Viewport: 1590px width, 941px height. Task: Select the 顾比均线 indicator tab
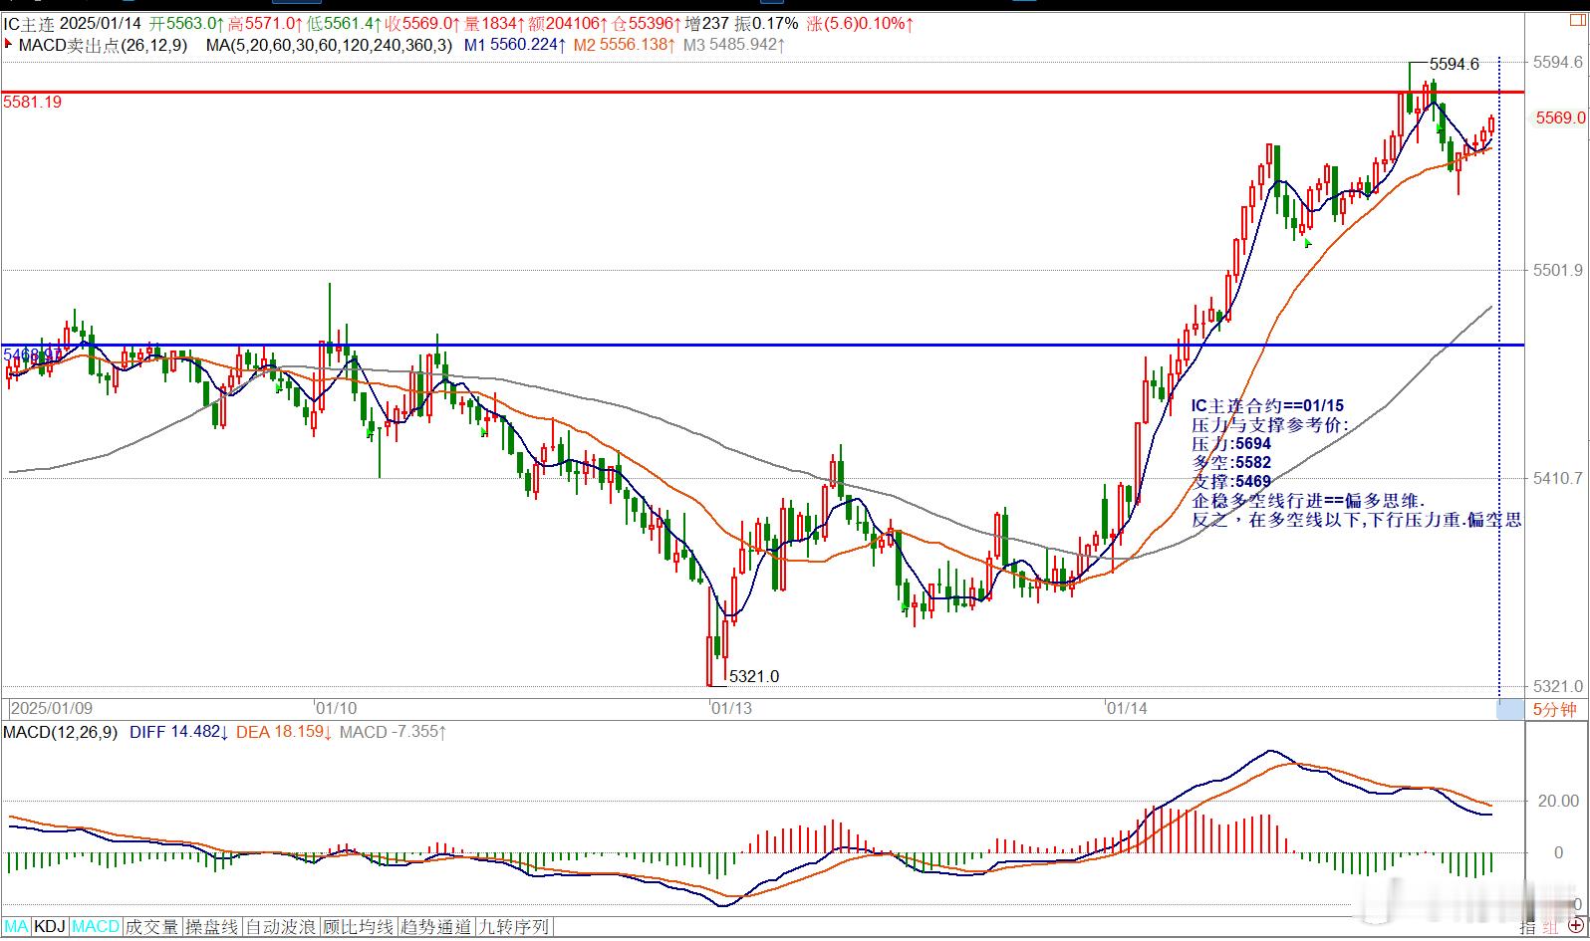[359, 927]
